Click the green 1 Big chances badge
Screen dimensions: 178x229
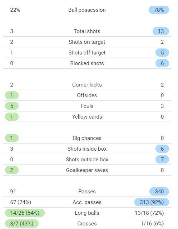pos(12,138)
